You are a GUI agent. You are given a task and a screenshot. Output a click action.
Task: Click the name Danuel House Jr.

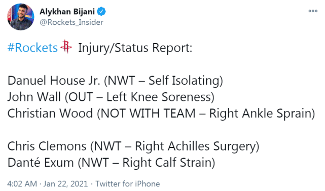[x=54, y=81]
